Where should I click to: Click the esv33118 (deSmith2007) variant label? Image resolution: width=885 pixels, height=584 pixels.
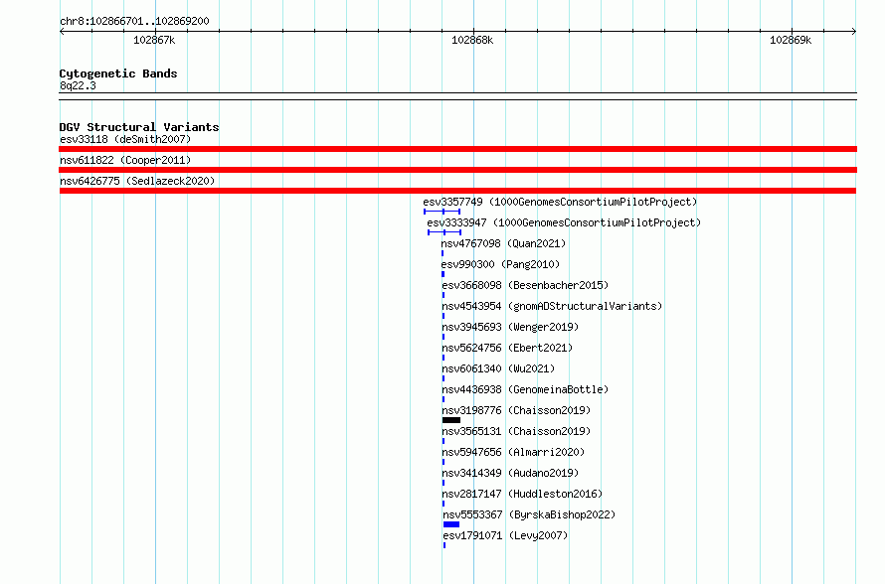click(x=125, y=139)
